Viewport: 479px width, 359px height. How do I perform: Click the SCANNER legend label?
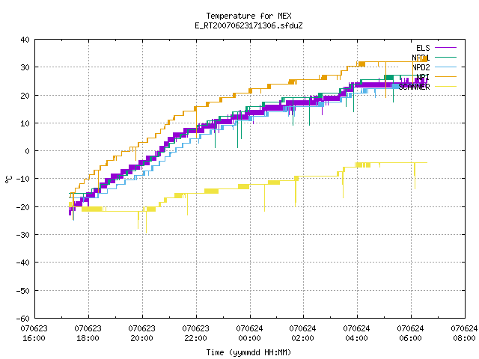pos(414,87)
